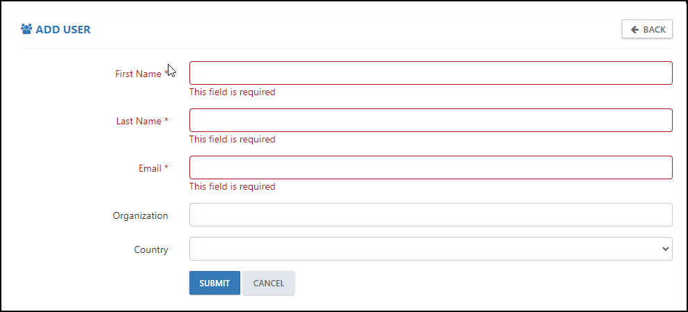This screenshot has width=688, height=312.
Task: Click the Last Name label
Action: click(x=142, y=121)
